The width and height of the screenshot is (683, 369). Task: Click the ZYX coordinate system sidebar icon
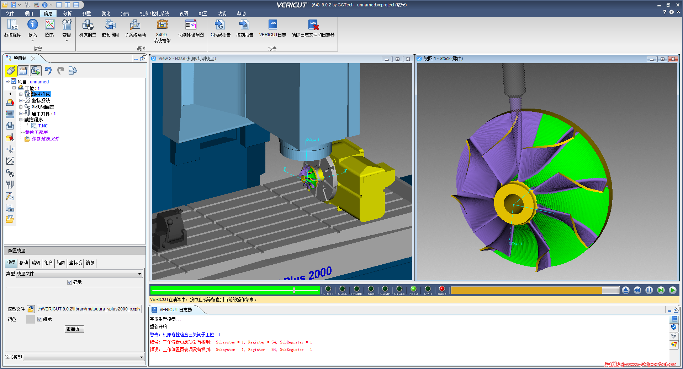(10, 161)
